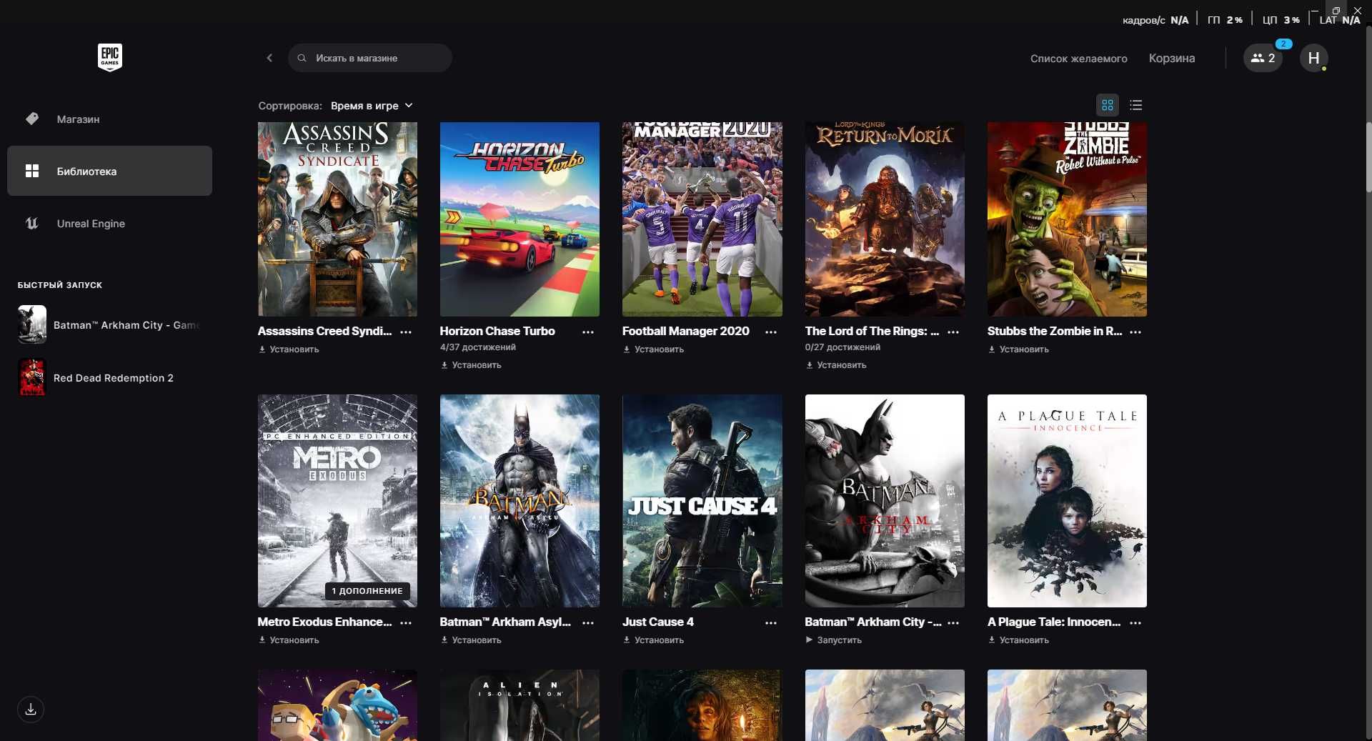The width and height of the screenshot is (1372, 741).
Task: Click 4/37 достижений under Horizon Chase Turbo
Action: click(478, 347)
